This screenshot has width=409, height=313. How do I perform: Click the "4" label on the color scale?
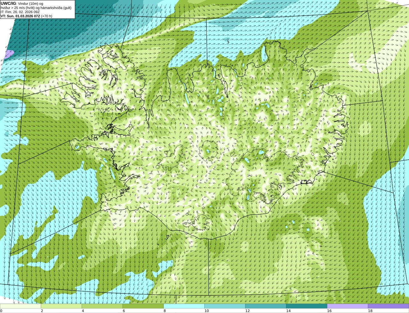click(83, 311)
